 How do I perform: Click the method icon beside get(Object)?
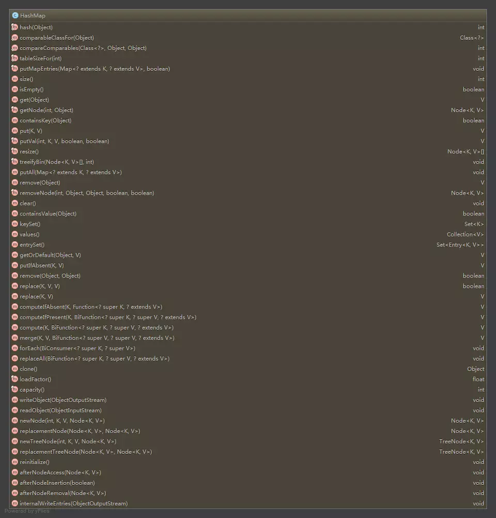tap(14, 100)
